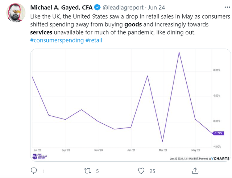Open the #retail hashtag link
This screenshot has width=232, height=178.
pyautogui.click(x=94, y=40)
